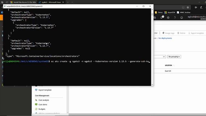Minimize the terminal window

(137, 6)
